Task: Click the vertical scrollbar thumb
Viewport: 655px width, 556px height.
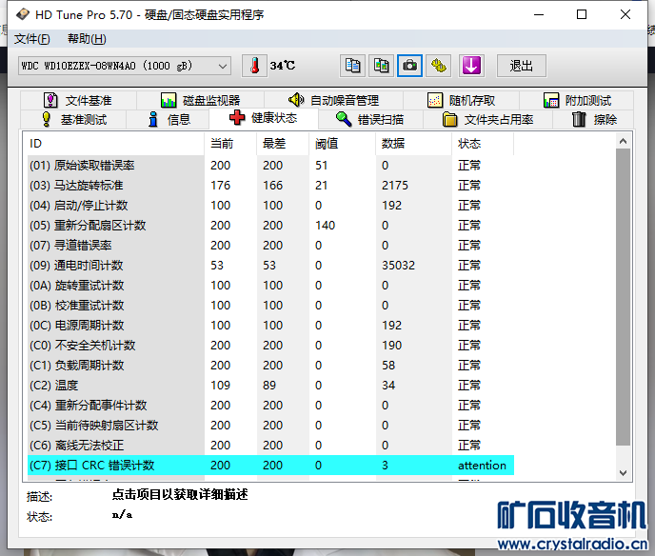Action: click(x=623, y=297)
